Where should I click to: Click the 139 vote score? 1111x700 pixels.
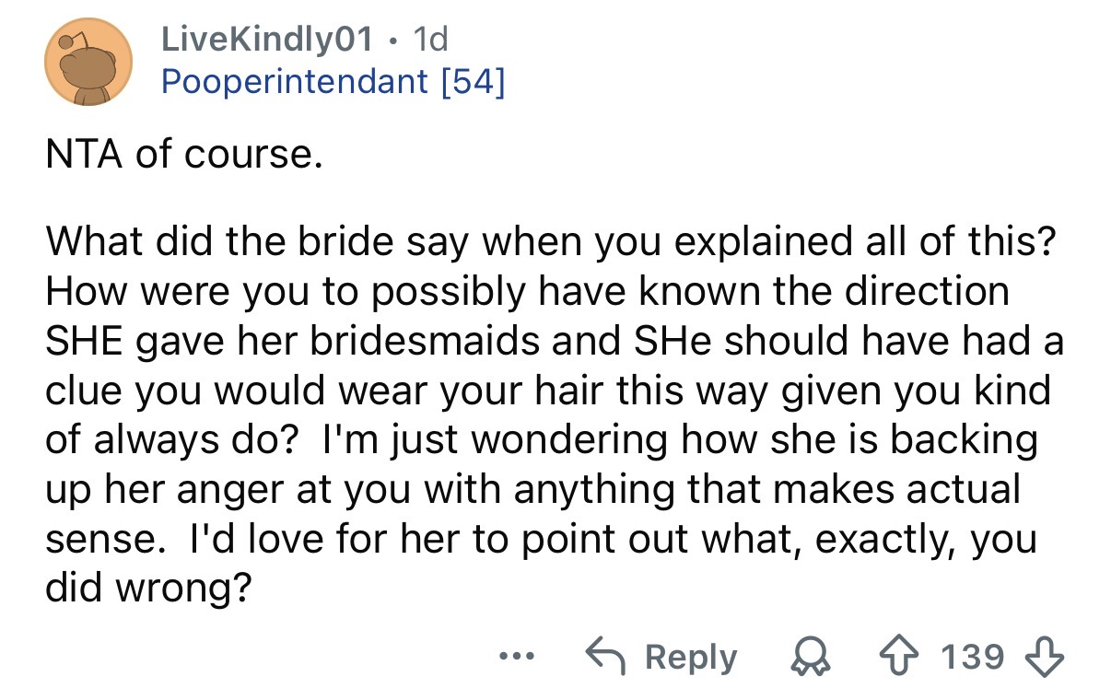(x=973, y=658)
